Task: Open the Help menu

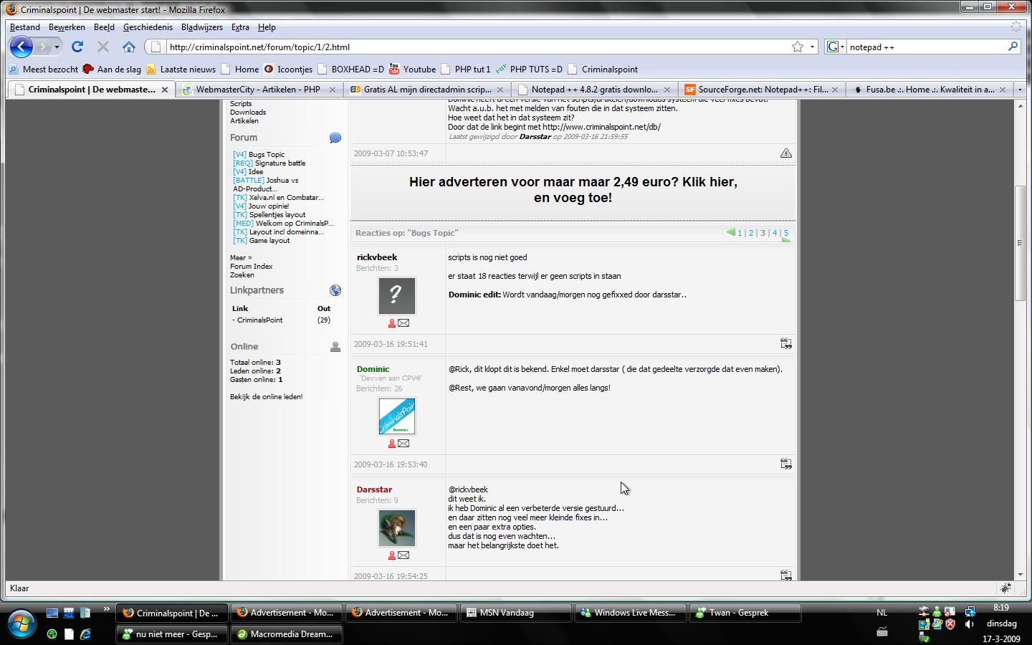Action: [267, 27]
